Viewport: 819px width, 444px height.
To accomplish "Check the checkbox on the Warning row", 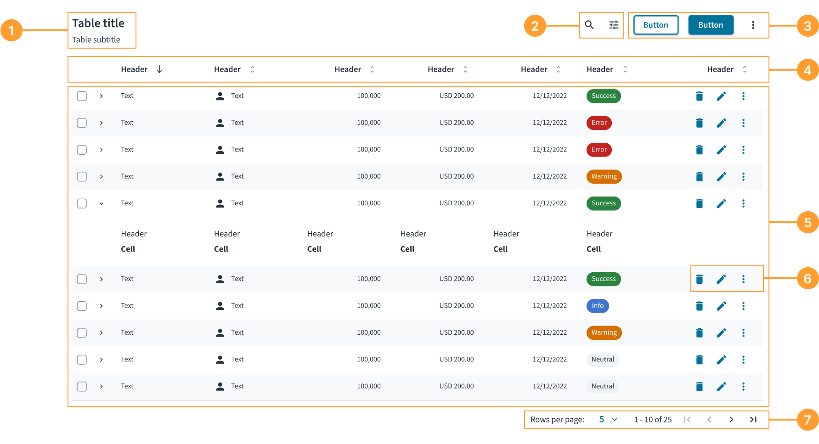I will point(82,176).
